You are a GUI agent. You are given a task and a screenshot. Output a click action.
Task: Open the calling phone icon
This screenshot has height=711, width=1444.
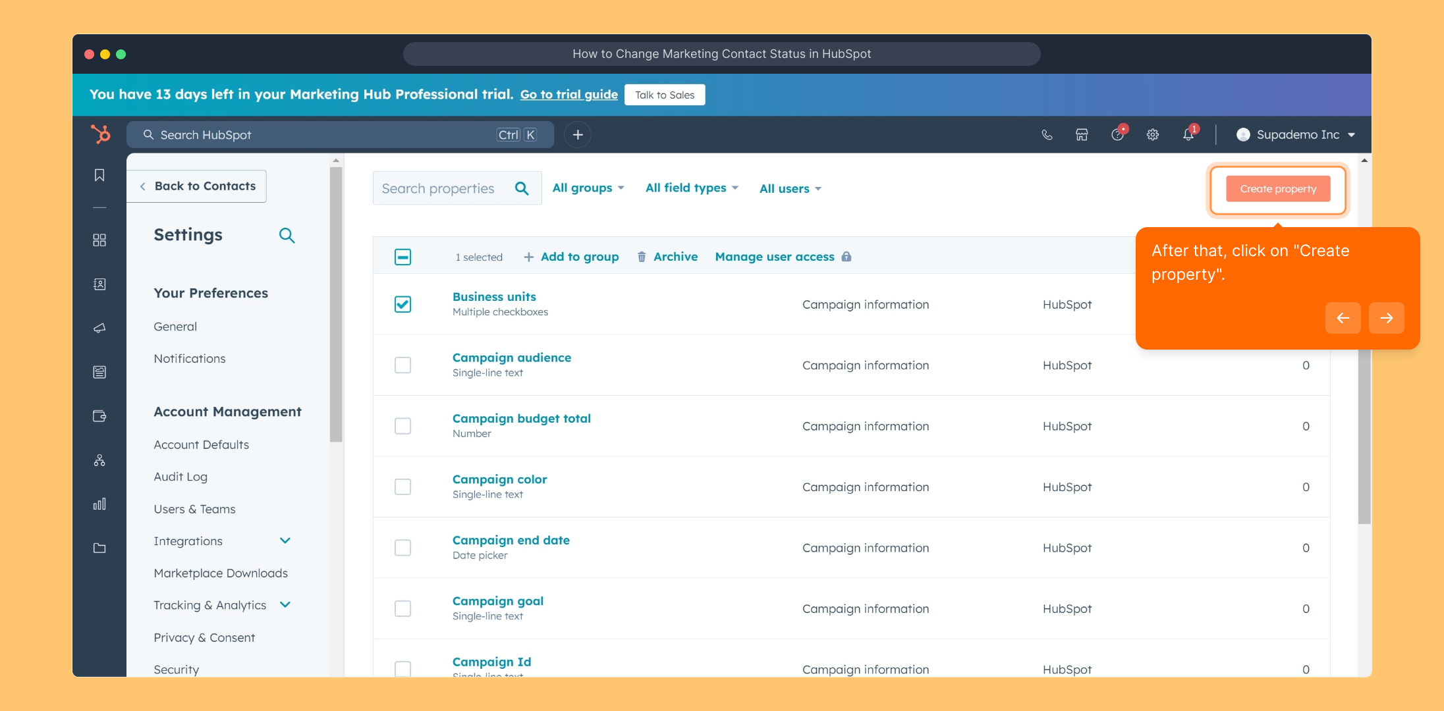(x=1047, y=135)
